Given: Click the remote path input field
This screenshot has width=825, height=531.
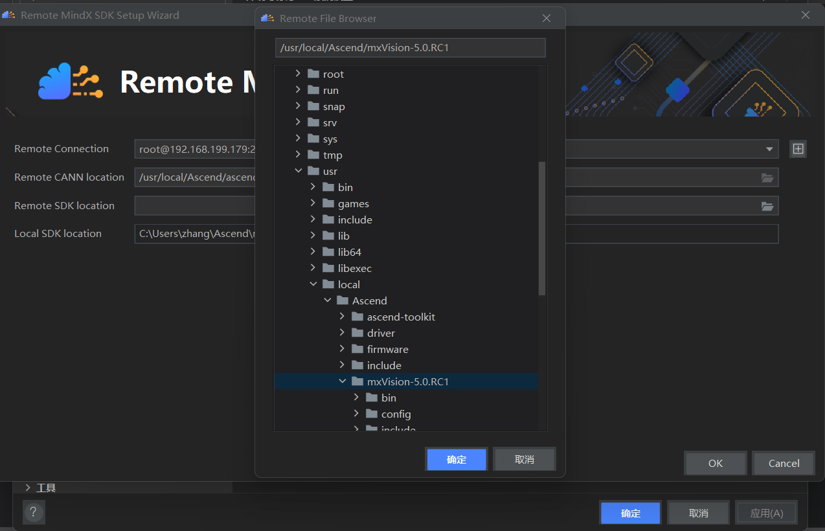Looking at the screenshot, I should coord(411,48).
